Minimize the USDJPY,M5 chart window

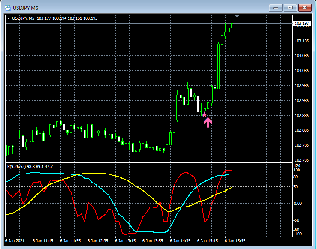point(275,8)
